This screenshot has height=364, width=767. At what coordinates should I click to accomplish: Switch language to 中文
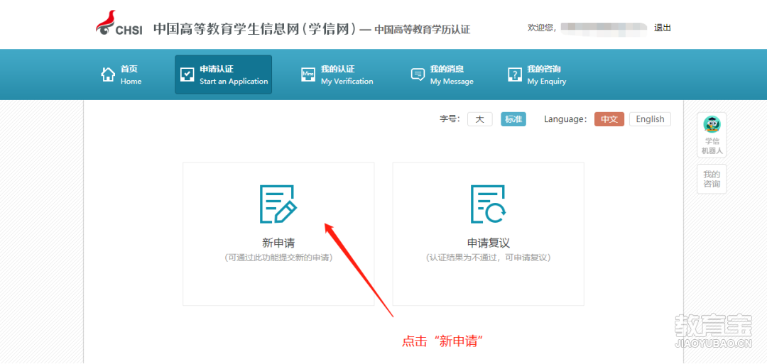click(609, 119)
